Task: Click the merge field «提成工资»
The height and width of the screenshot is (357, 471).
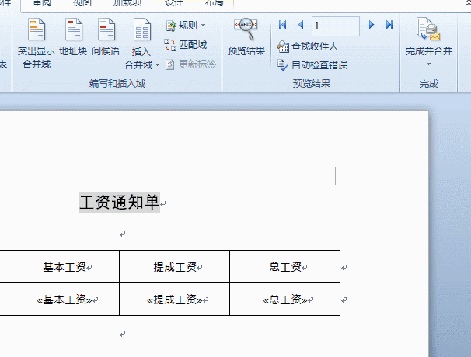Action: (x=175, y=300)
